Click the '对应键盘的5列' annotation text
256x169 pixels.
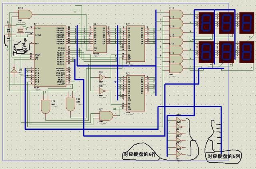point(223,156)
